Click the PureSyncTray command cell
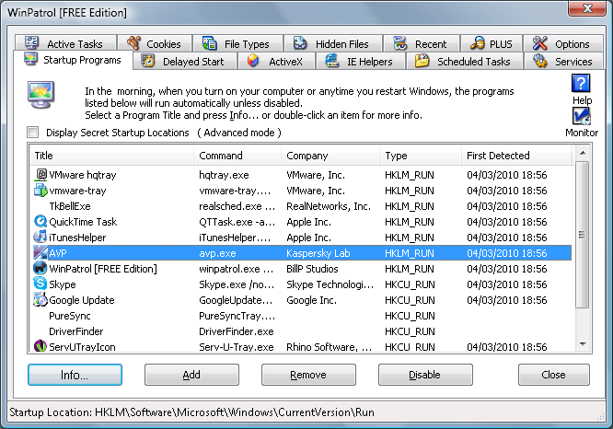 pos(237,316)
